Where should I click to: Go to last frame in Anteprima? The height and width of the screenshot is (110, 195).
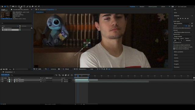(188, 18)
